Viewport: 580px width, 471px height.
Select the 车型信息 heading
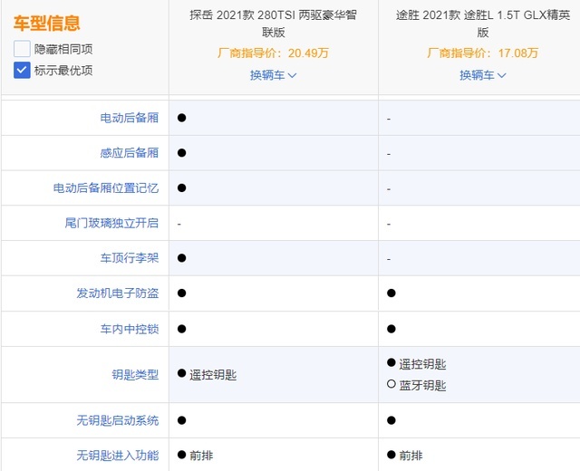(46, 23)
